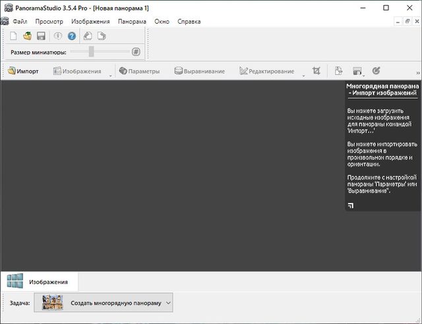Select the Crop tool icon
Screen dimensions: 422x324
316,71
